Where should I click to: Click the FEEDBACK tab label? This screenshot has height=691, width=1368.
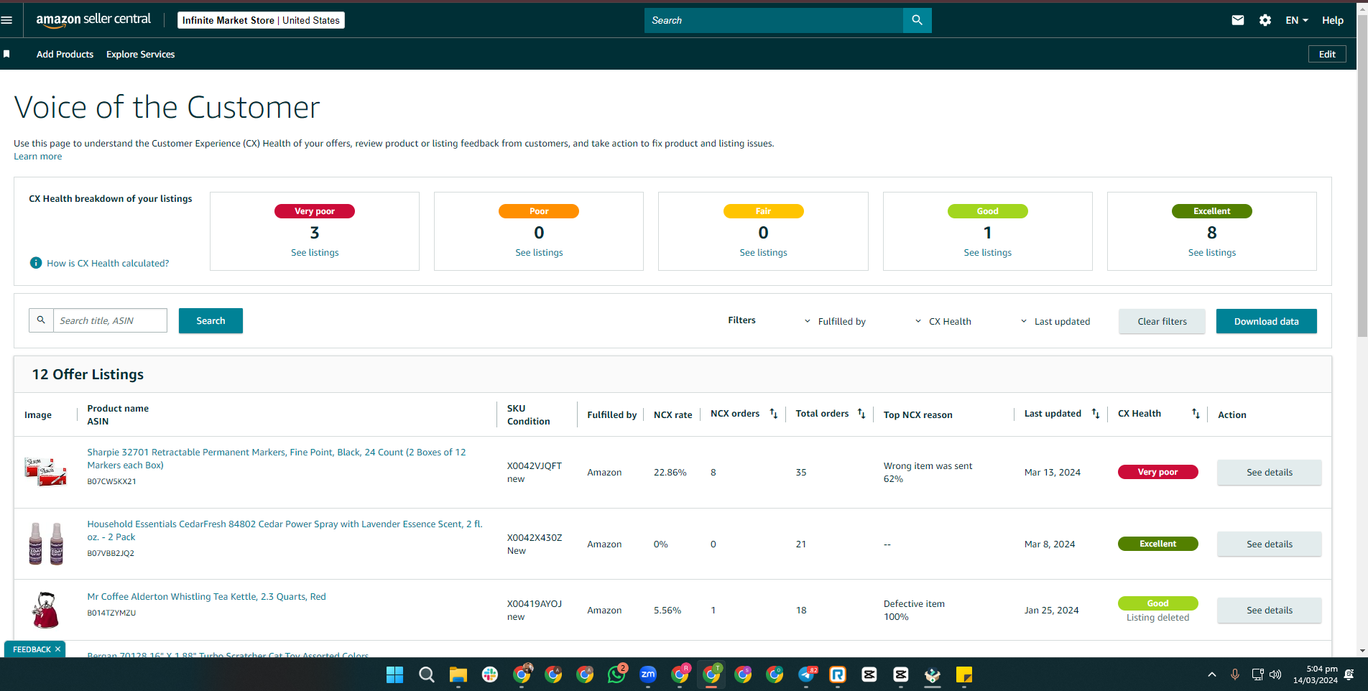32,649
